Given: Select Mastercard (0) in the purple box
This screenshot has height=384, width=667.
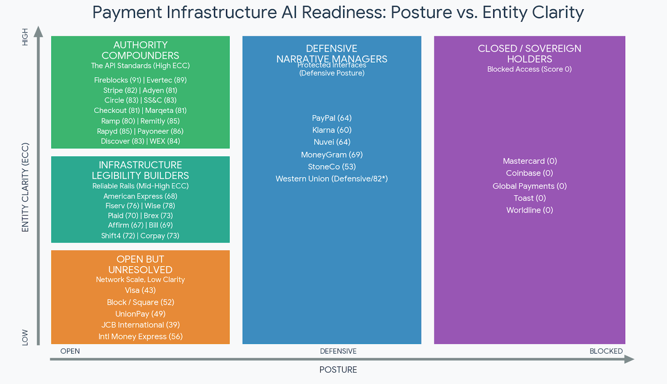Looking at the screenshot, I should click(529, 161).
